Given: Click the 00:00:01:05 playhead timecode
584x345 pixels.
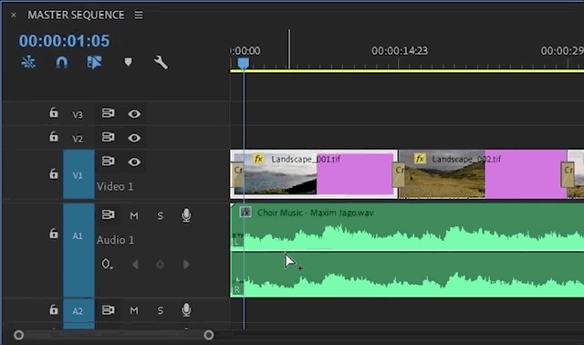Looking at the screenshot, I should click(64, 40).
